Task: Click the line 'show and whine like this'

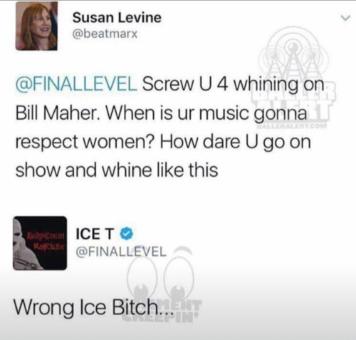Action: pos(117,170)
